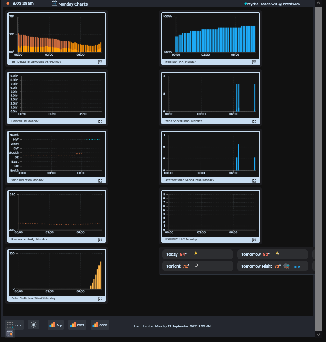Expand the Temperature-Dewpoint Monday chart
This screenshot has width=326, height=342.
click(100, 62)
